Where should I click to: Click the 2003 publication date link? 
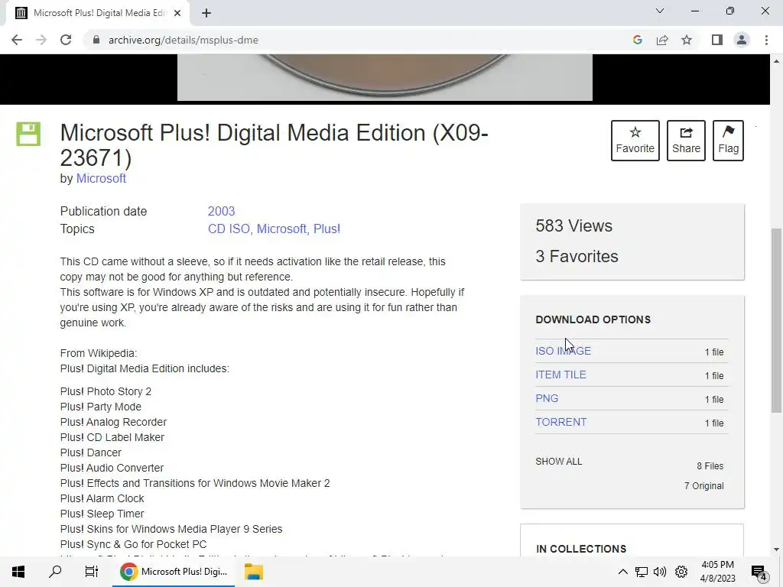[x=221, y=211]
